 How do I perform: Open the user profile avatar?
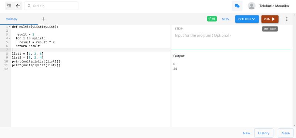252,6
